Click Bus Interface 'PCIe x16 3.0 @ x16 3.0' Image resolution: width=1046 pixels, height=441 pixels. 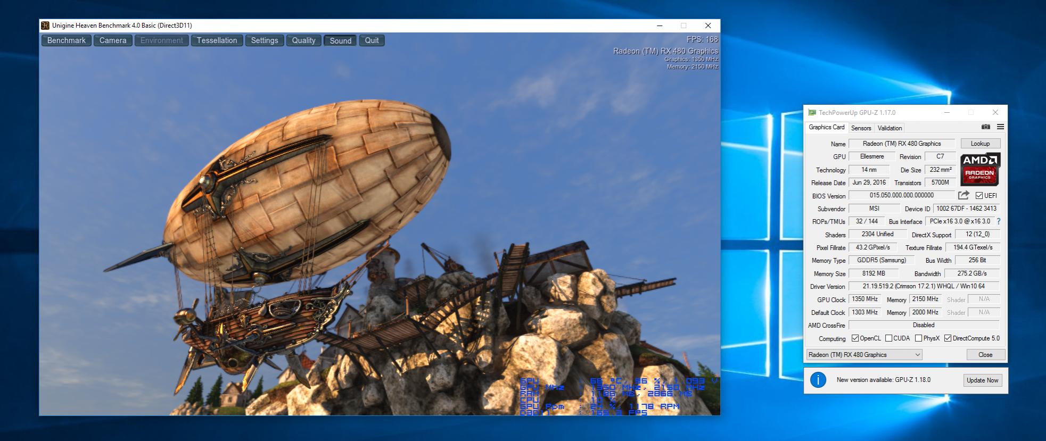coord(960,221)
